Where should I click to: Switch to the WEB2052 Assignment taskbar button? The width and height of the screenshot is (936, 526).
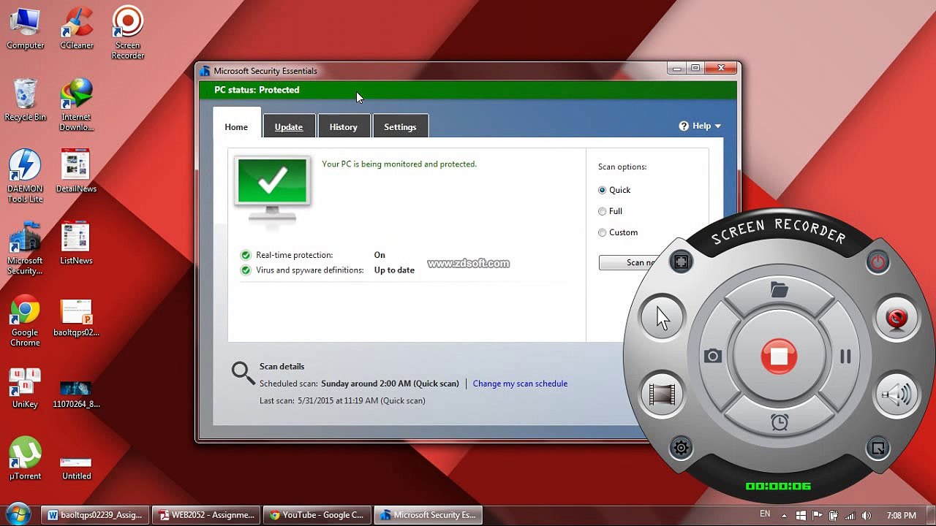click(206, 515)
